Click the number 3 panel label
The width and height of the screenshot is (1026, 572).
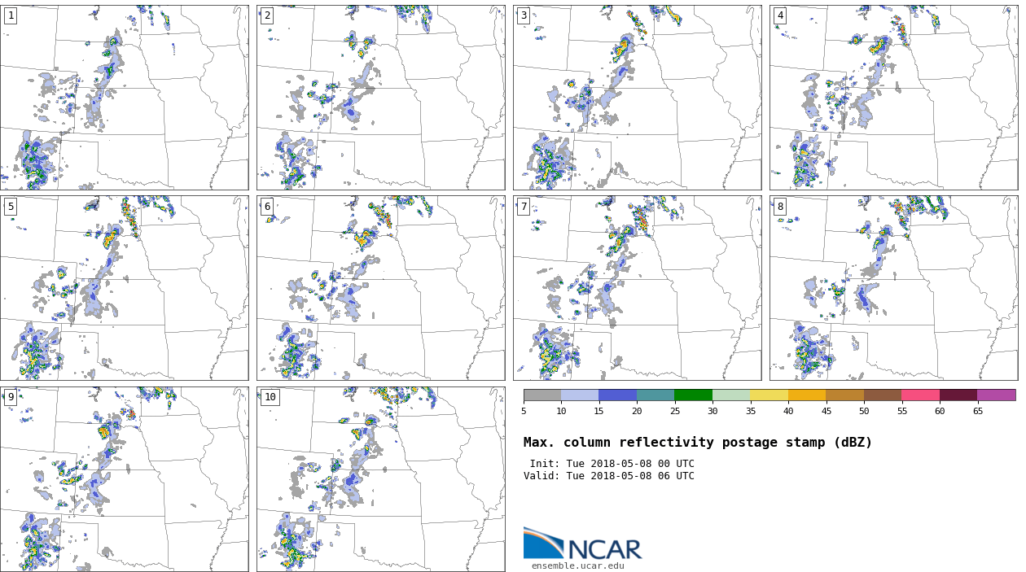(x=524, y=15)
